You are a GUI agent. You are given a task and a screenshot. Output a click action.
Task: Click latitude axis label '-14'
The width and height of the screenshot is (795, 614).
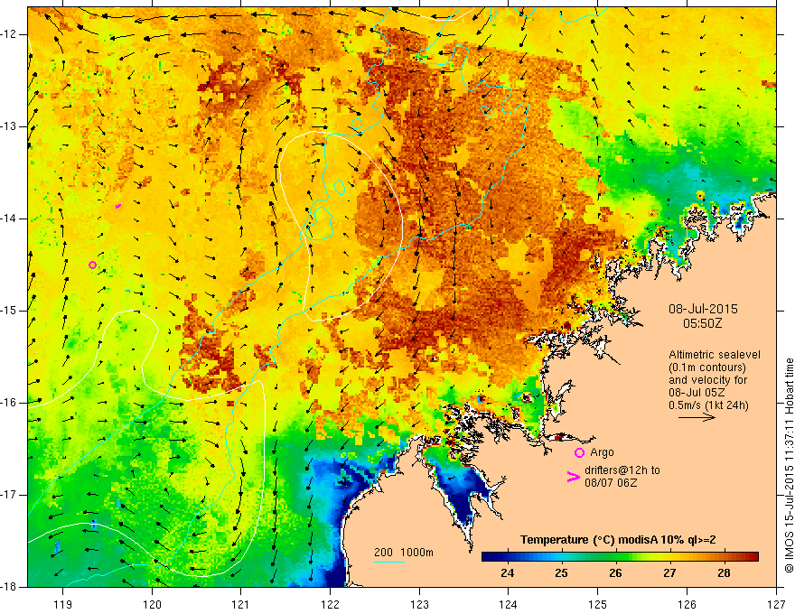(x=9, y=219)
